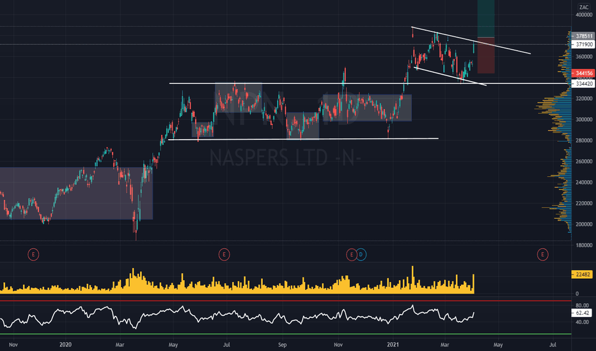Click the 400000 price axis label
Screen dimensions: 596x351
coord(584,15)
